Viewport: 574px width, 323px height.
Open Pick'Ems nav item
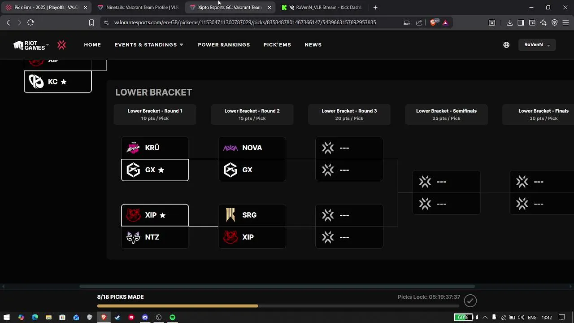277,45
